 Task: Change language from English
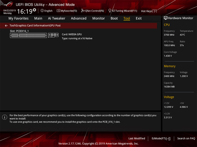(x=48, y=11)
